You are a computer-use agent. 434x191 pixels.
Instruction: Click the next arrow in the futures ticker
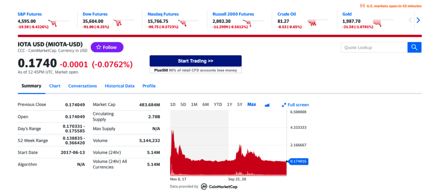pos(418,20)
